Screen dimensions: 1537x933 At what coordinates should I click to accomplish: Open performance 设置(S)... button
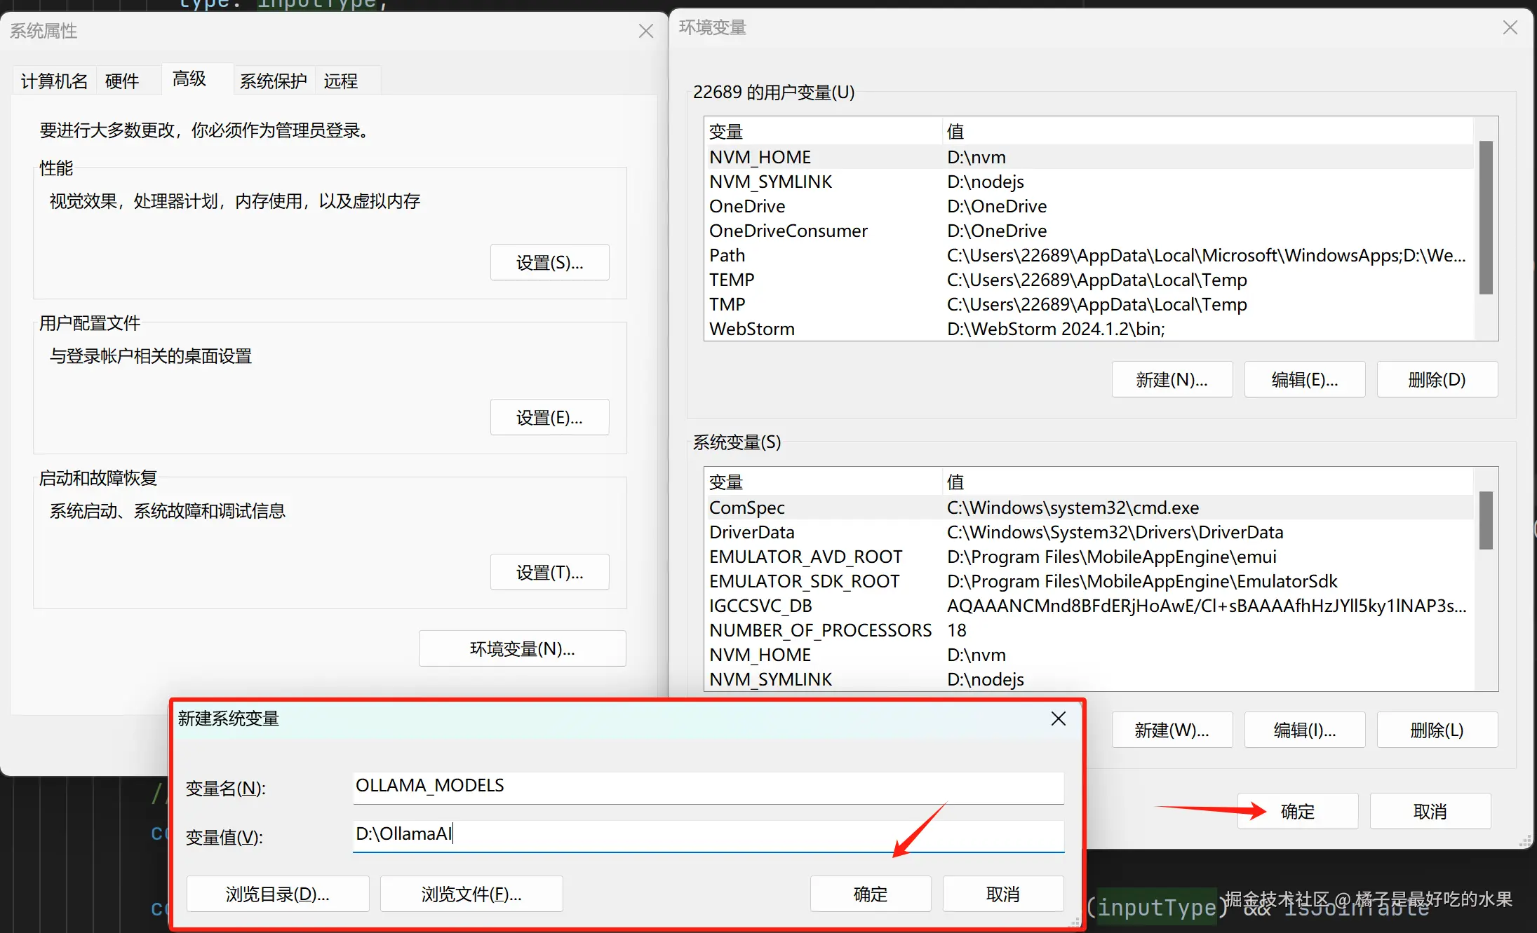[549, 263]
